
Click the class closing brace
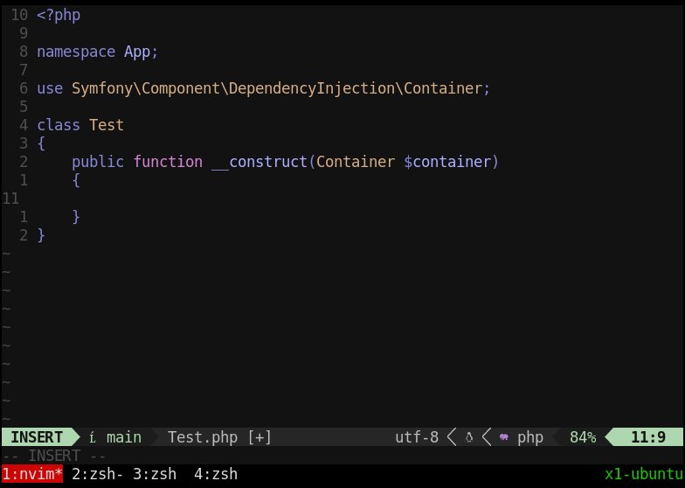pos(41,235)
